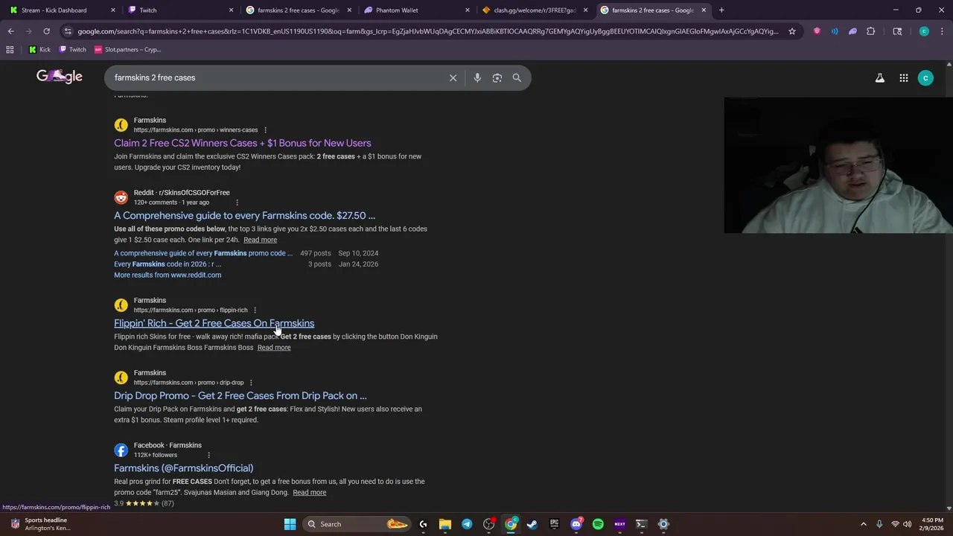This screenshot has width=953, height=536.
Task: Open Telegram from the taskbar
Action: (467, 524)
